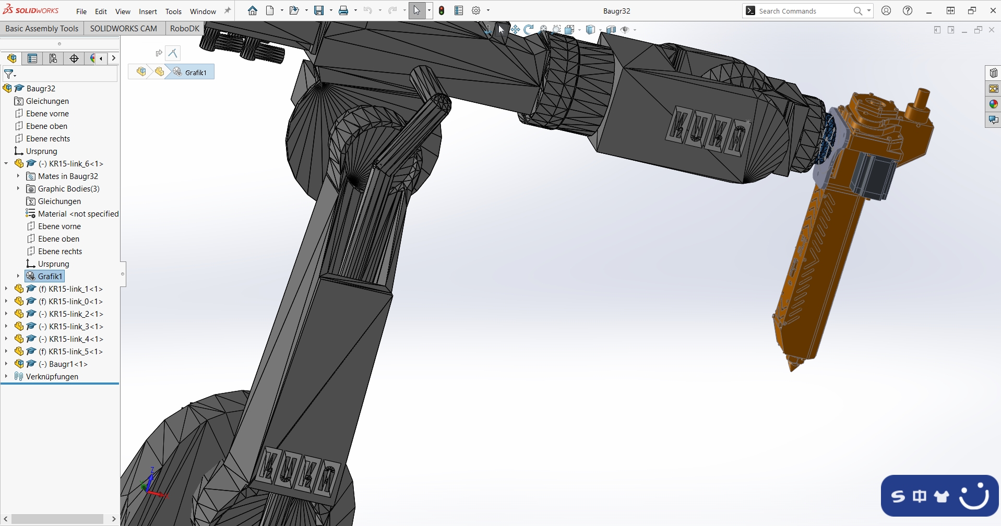Toggle the Hide/Show Items eye icon
1001x526 pixels.
(x=625, y=30)
